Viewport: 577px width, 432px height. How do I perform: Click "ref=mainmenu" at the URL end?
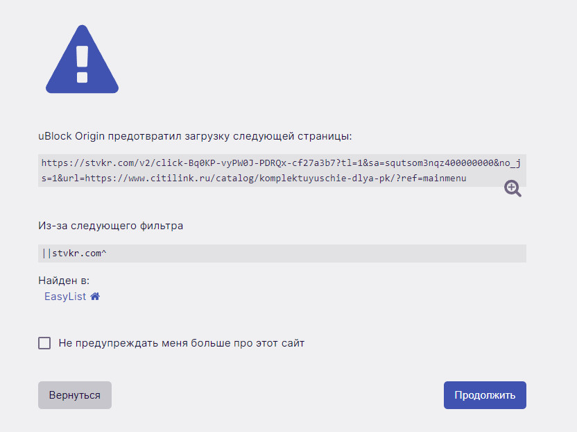[434, 178]
